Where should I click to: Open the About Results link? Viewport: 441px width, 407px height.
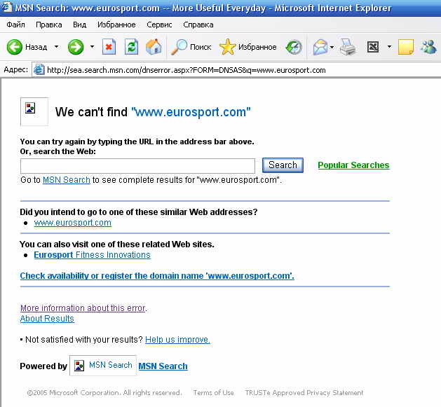tap(47, 319)
